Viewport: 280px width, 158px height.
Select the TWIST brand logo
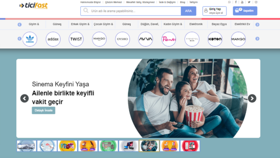point(76,39)
